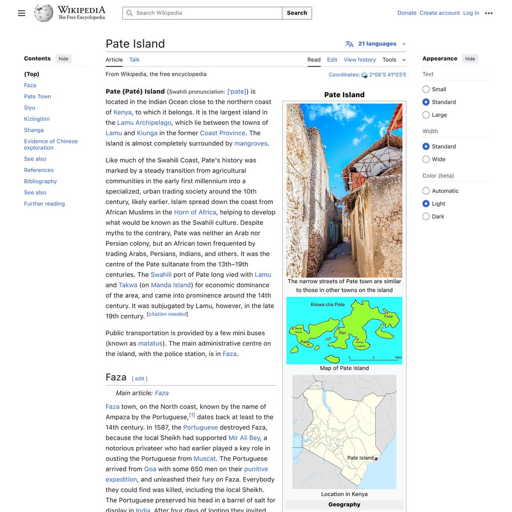
Task: Click the coordinates 2°06′S 41°03′E link
Action: (388, 75)
